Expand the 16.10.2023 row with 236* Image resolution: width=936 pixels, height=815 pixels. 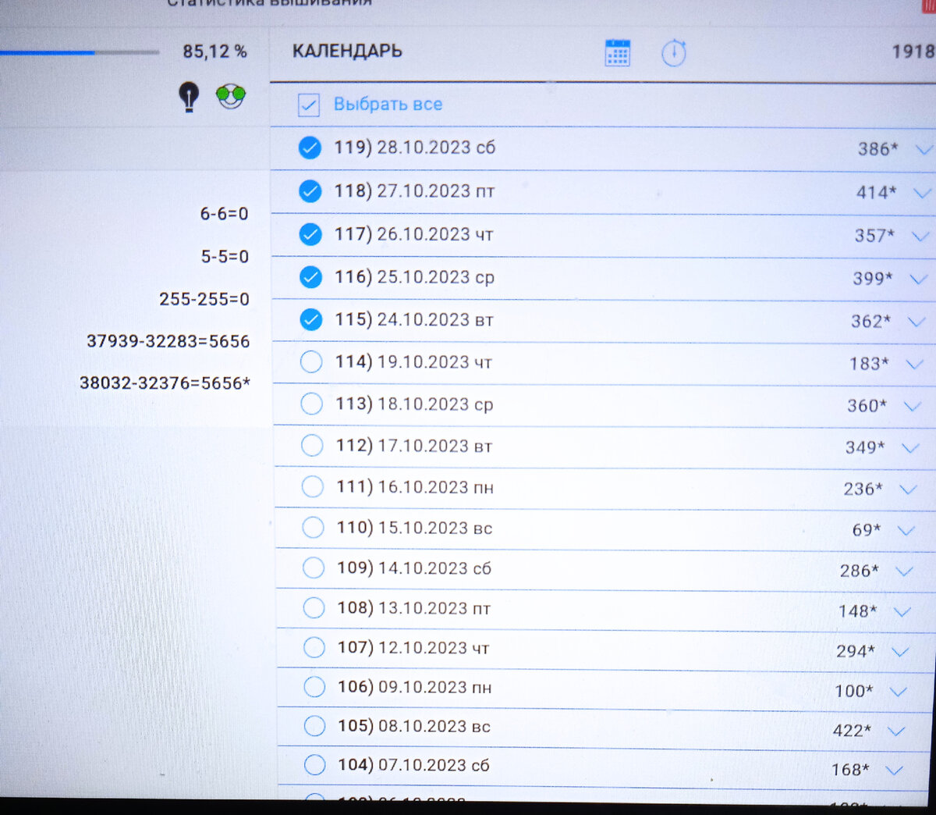point(908,489)
